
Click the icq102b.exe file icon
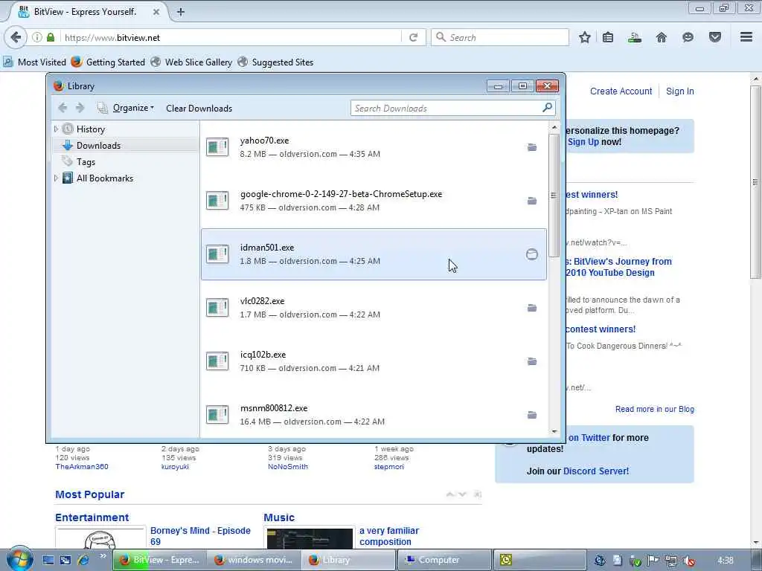tap(217, 361)
